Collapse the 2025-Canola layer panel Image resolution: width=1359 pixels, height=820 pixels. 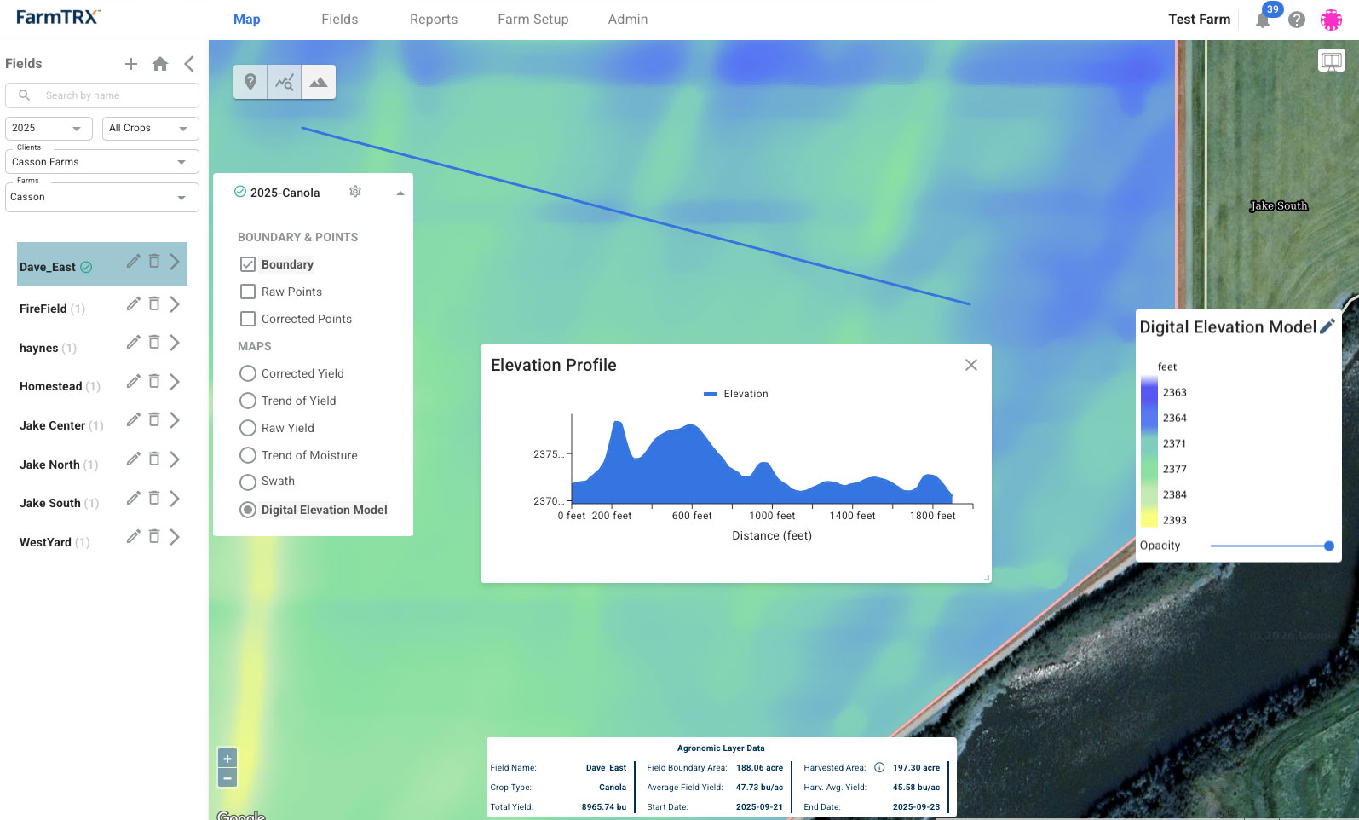click(400, 193)
